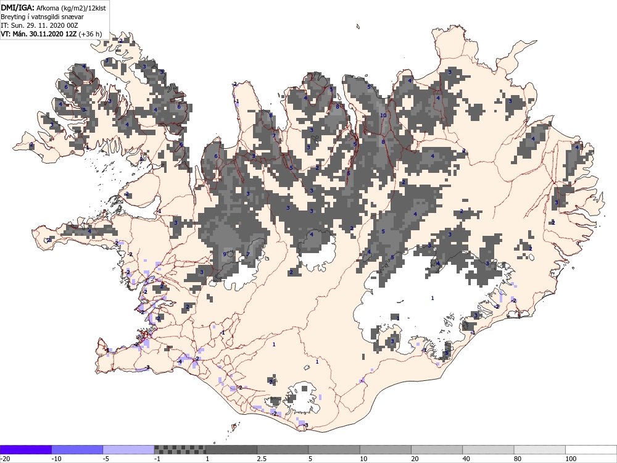This screenshot has height=463, width=617.
Task: Click the gray legend swatch from 2.5 to 5
Action: 283,449
